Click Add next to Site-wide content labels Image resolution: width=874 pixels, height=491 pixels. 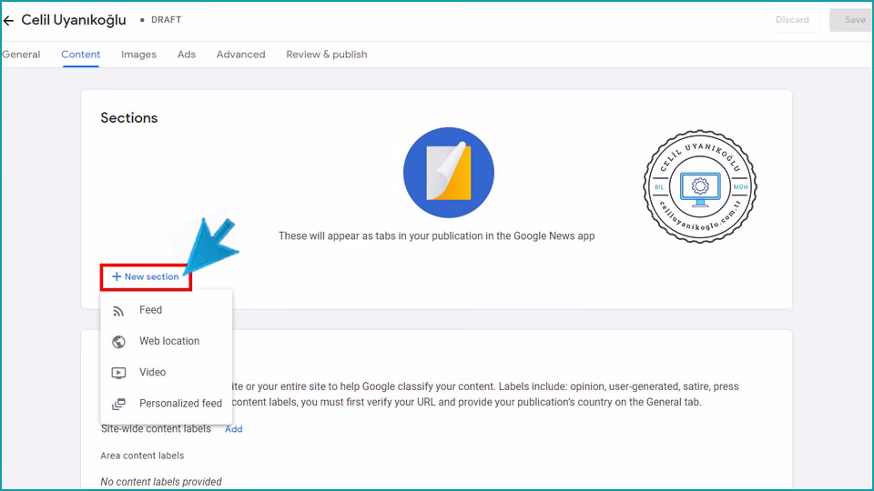pos(234,429)
